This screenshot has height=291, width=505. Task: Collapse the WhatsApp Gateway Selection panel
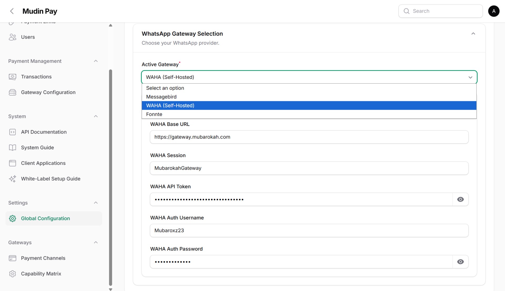[x=473, y=34]
